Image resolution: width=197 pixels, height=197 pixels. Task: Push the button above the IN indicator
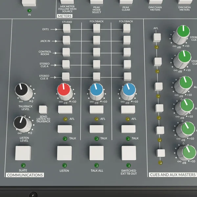(29, 3)
